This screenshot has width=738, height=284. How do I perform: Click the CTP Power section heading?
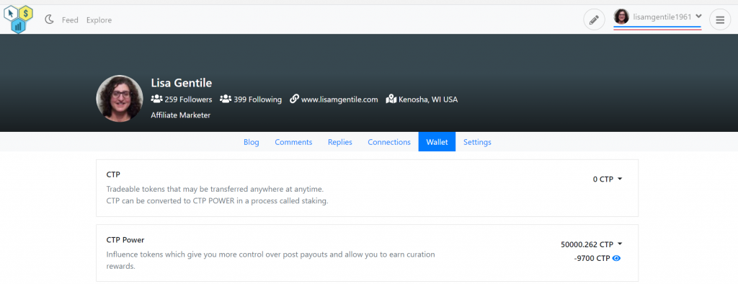[x=125, y=240]
